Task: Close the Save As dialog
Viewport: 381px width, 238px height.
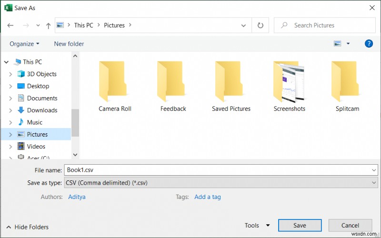Action: tap(372, 8)
